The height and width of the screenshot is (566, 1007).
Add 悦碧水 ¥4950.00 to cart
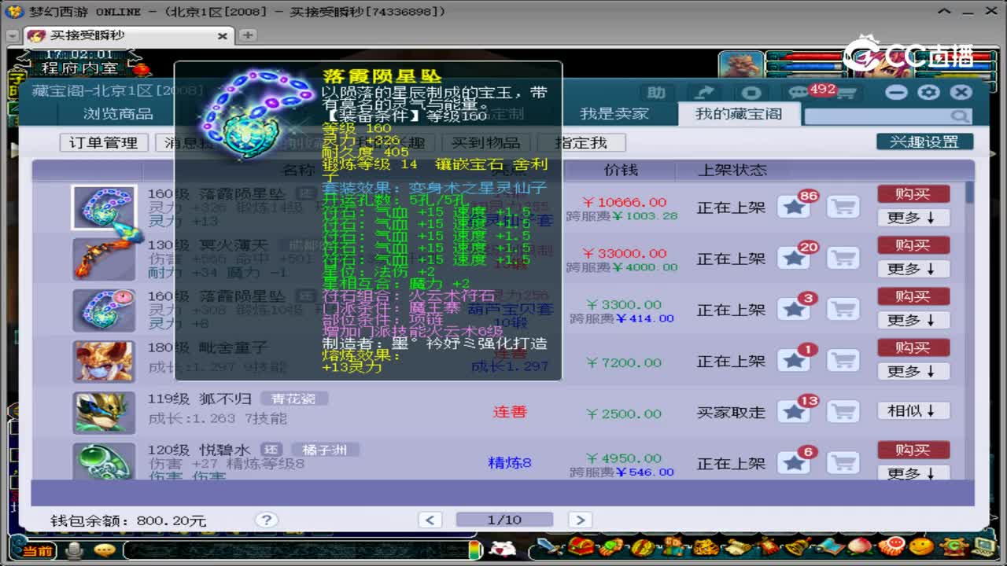[843, 462]
